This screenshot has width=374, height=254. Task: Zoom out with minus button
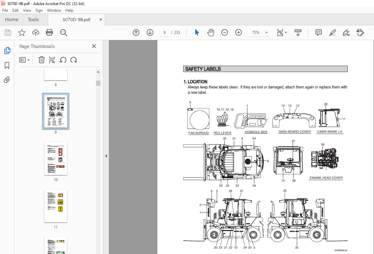224,32
